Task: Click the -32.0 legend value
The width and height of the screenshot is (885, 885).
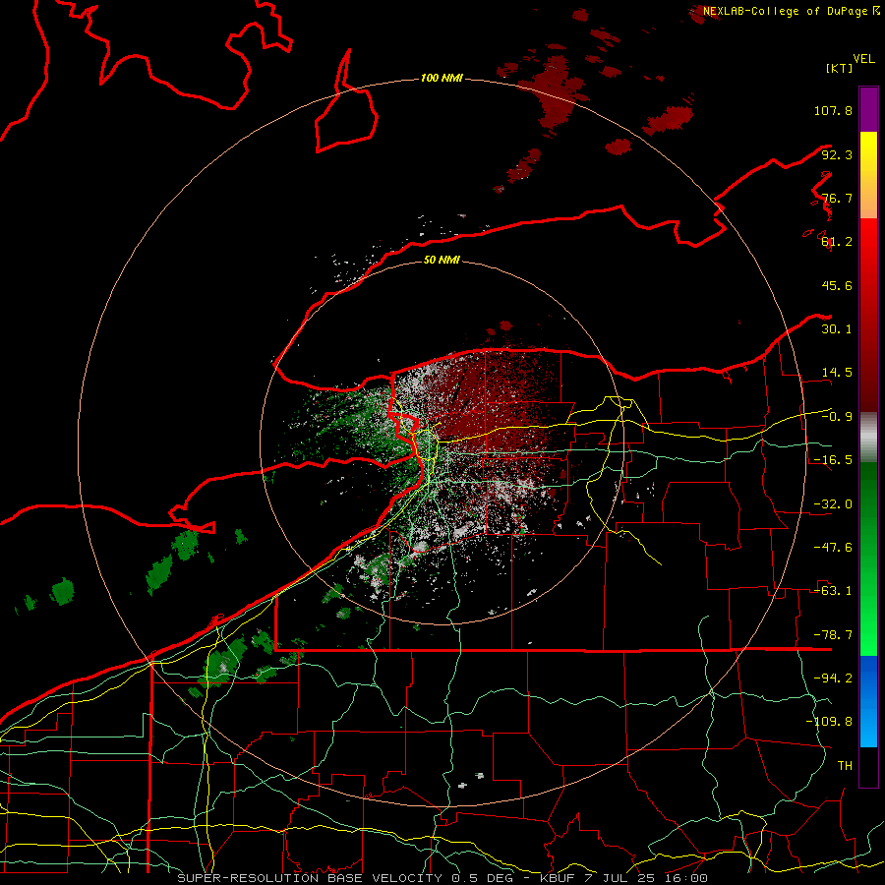Action: click(833, 504)
